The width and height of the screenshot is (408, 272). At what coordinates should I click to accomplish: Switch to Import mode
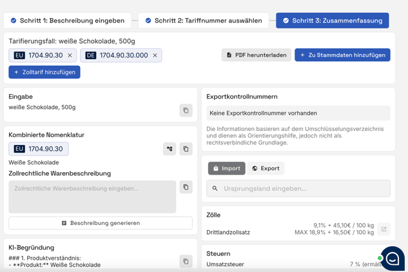click(x=226, y=168)
